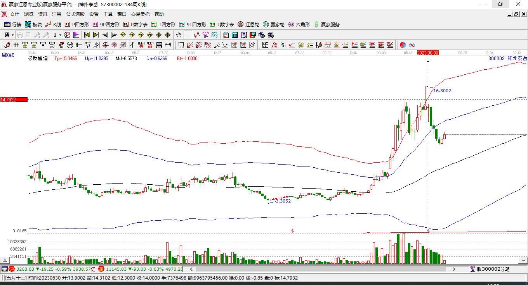The height and width of the screenshot is (285, 528).
Task: Open the T数字表 tool
Action: 222,24
